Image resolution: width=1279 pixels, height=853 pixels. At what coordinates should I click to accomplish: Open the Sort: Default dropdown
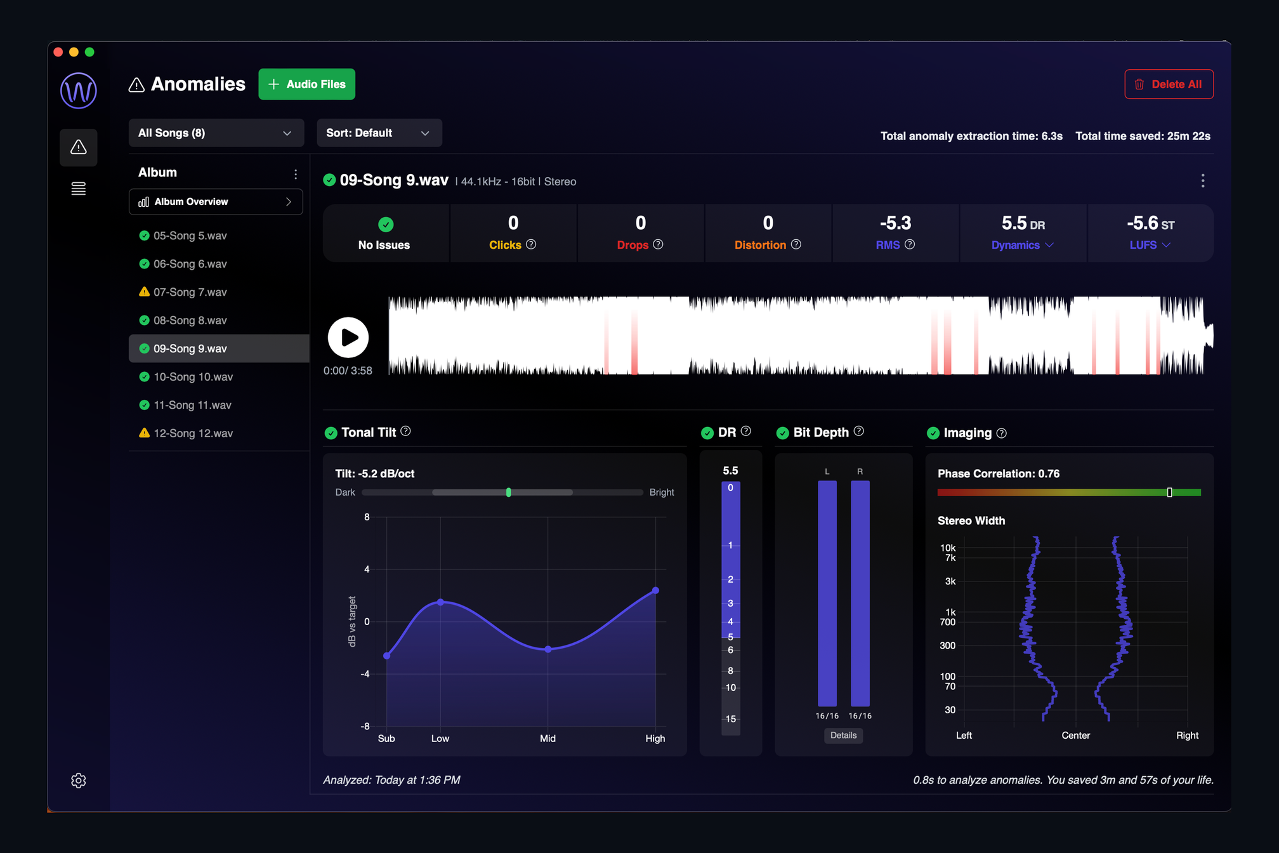[379, 133]
